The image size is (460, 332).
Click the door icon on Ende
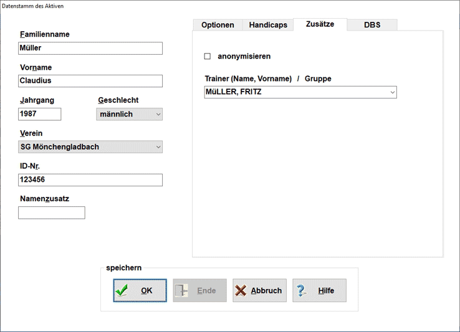181,291
